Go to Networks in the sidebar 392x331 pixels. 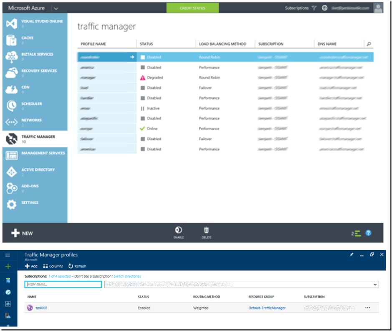(35, 122)
